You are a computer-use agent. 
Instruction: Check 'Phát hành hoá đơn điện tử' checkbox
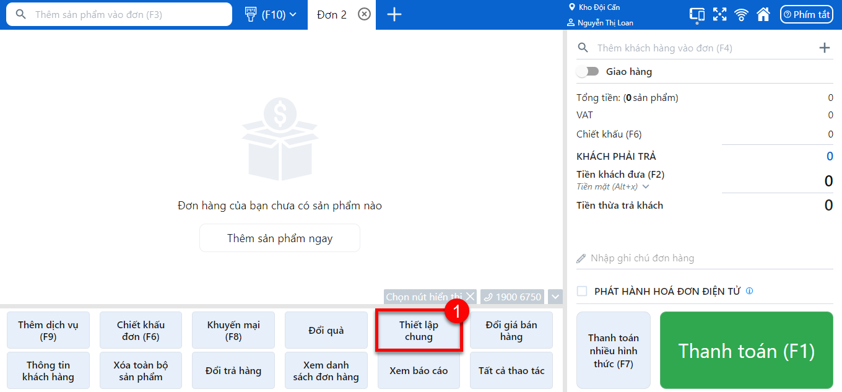pos(582,291)
